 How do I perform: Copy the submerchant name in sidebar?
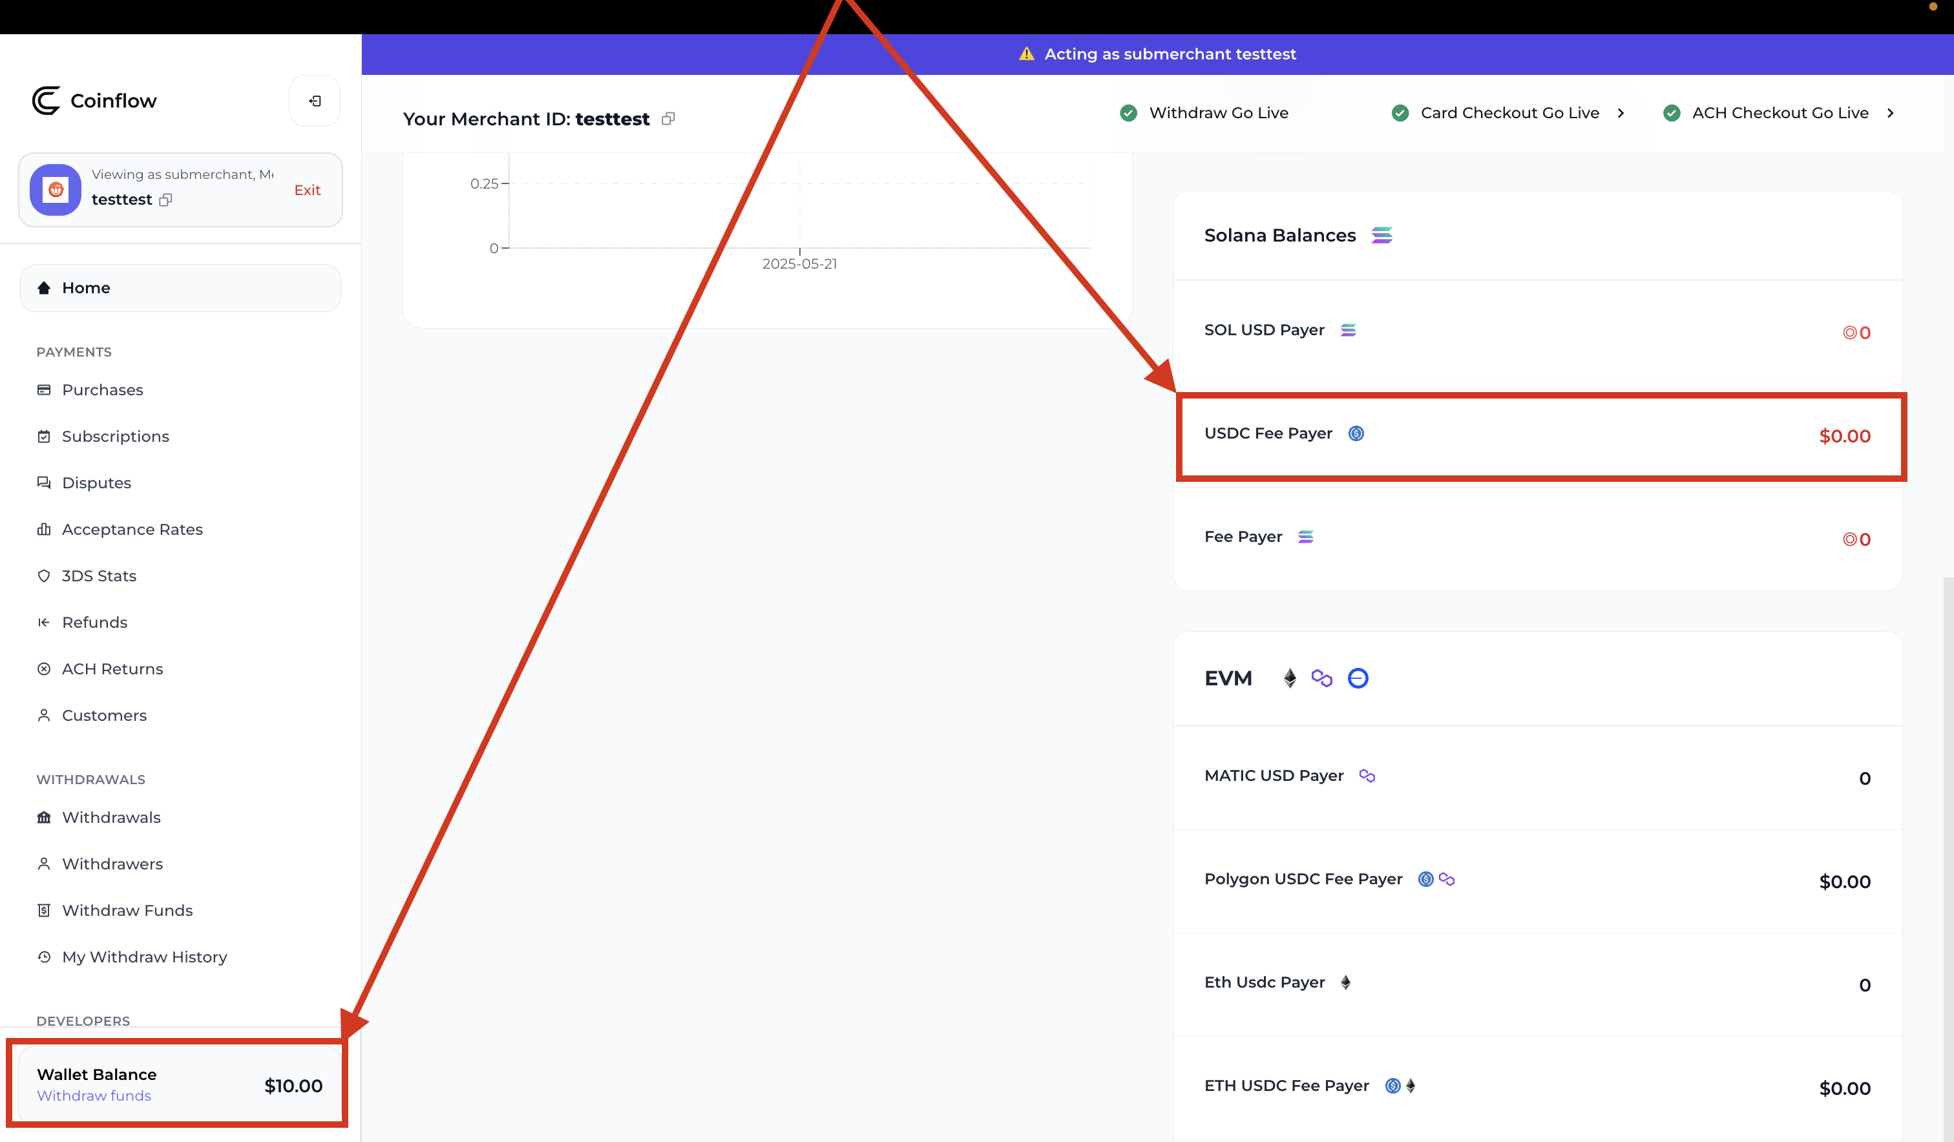[x=165, y=200]
